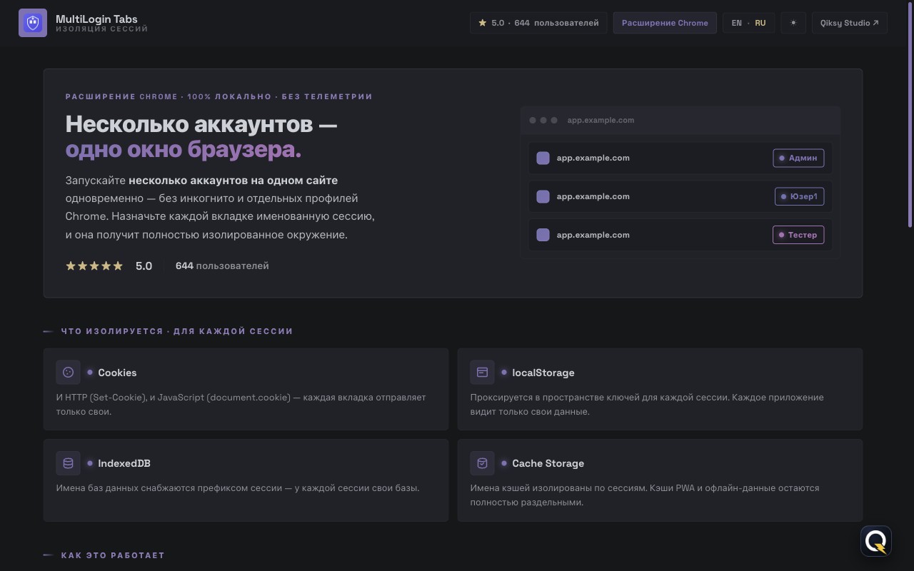This screenshot has width=914, height=571.
Task: Click the IndexedDB database icon
Action: [x=69, y=463]
